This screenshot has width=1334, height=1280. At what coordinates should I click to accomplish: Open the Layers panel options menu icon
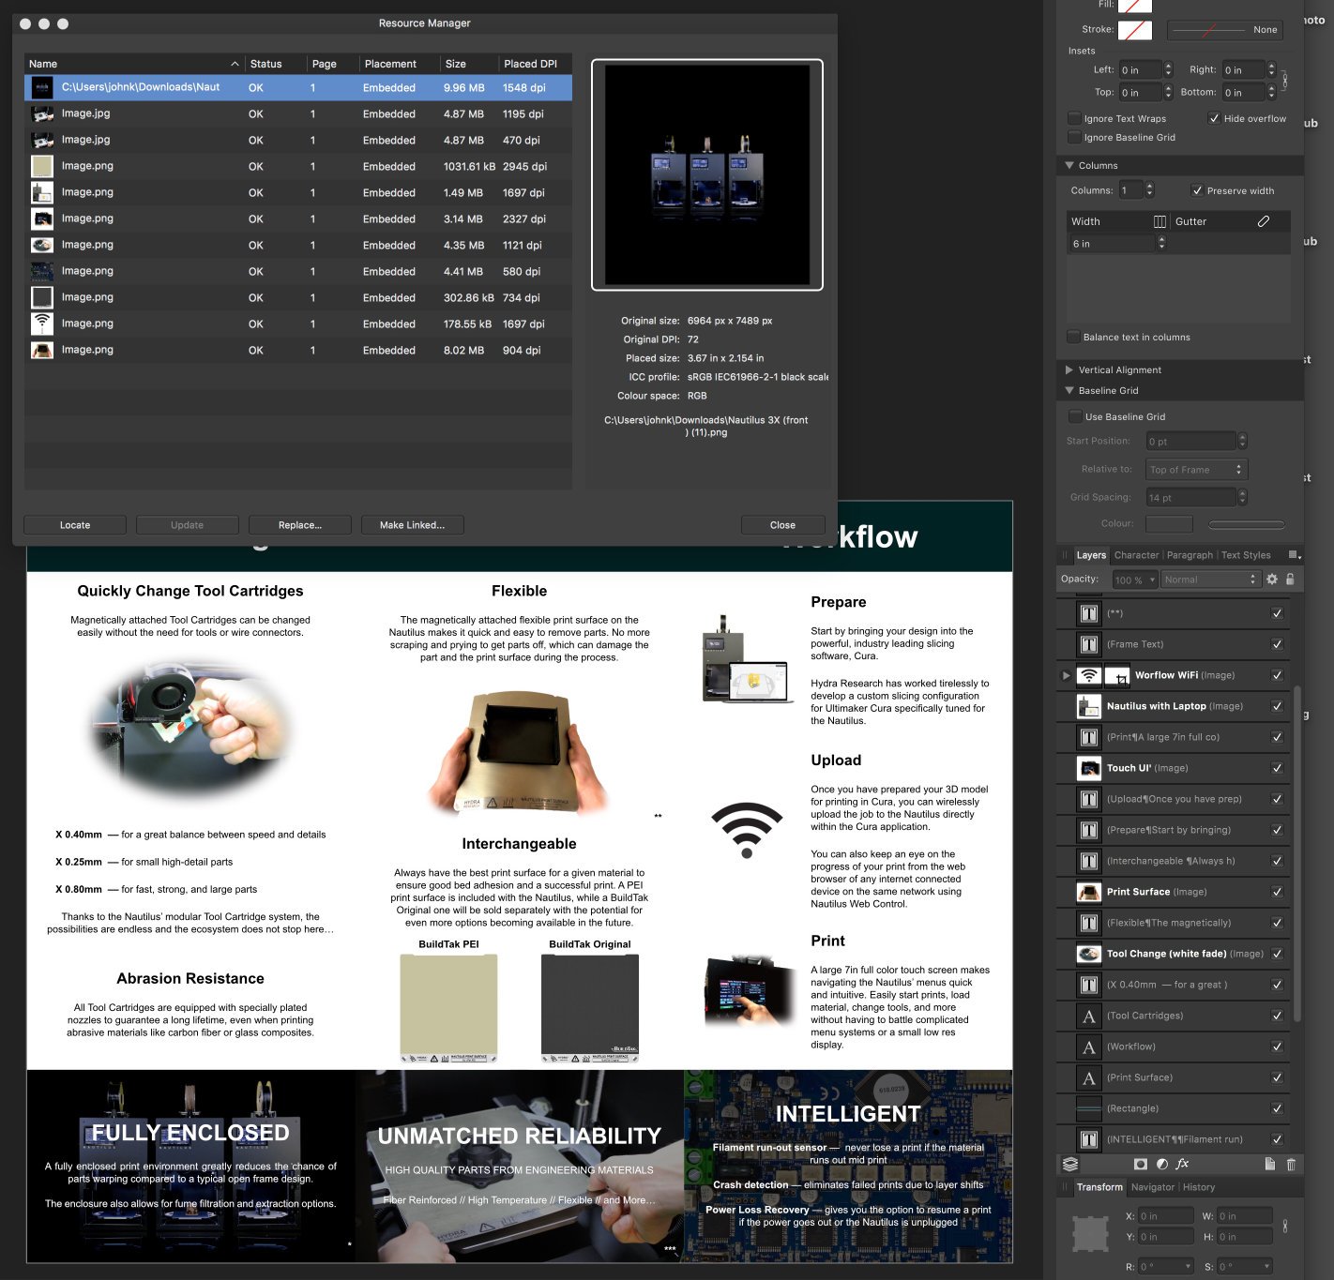pos(1295,555)
